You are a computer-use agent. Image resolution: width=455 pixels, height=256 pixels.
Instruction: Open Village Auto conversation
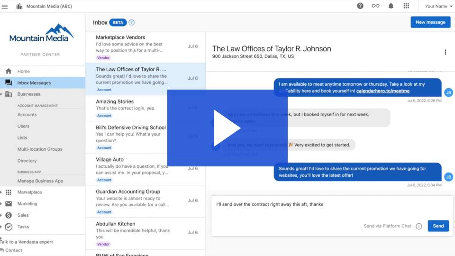[x=146, y=169]
